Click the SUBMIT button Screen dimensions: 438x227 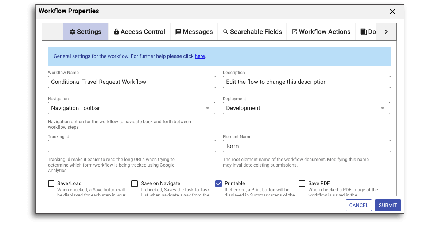(x=388, y=205)
